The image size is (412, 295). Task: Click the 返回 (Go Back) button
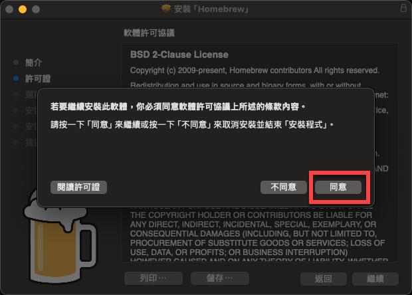click(x=323, y=278)
